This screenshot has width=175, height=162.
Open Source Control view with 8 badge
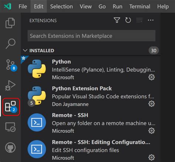click(11, 65)
